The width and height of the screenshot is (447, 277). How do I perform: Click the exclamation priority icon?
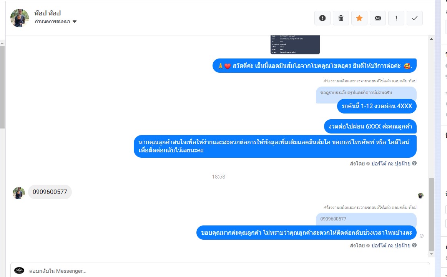pyautogui.click(x=396, y=18)
